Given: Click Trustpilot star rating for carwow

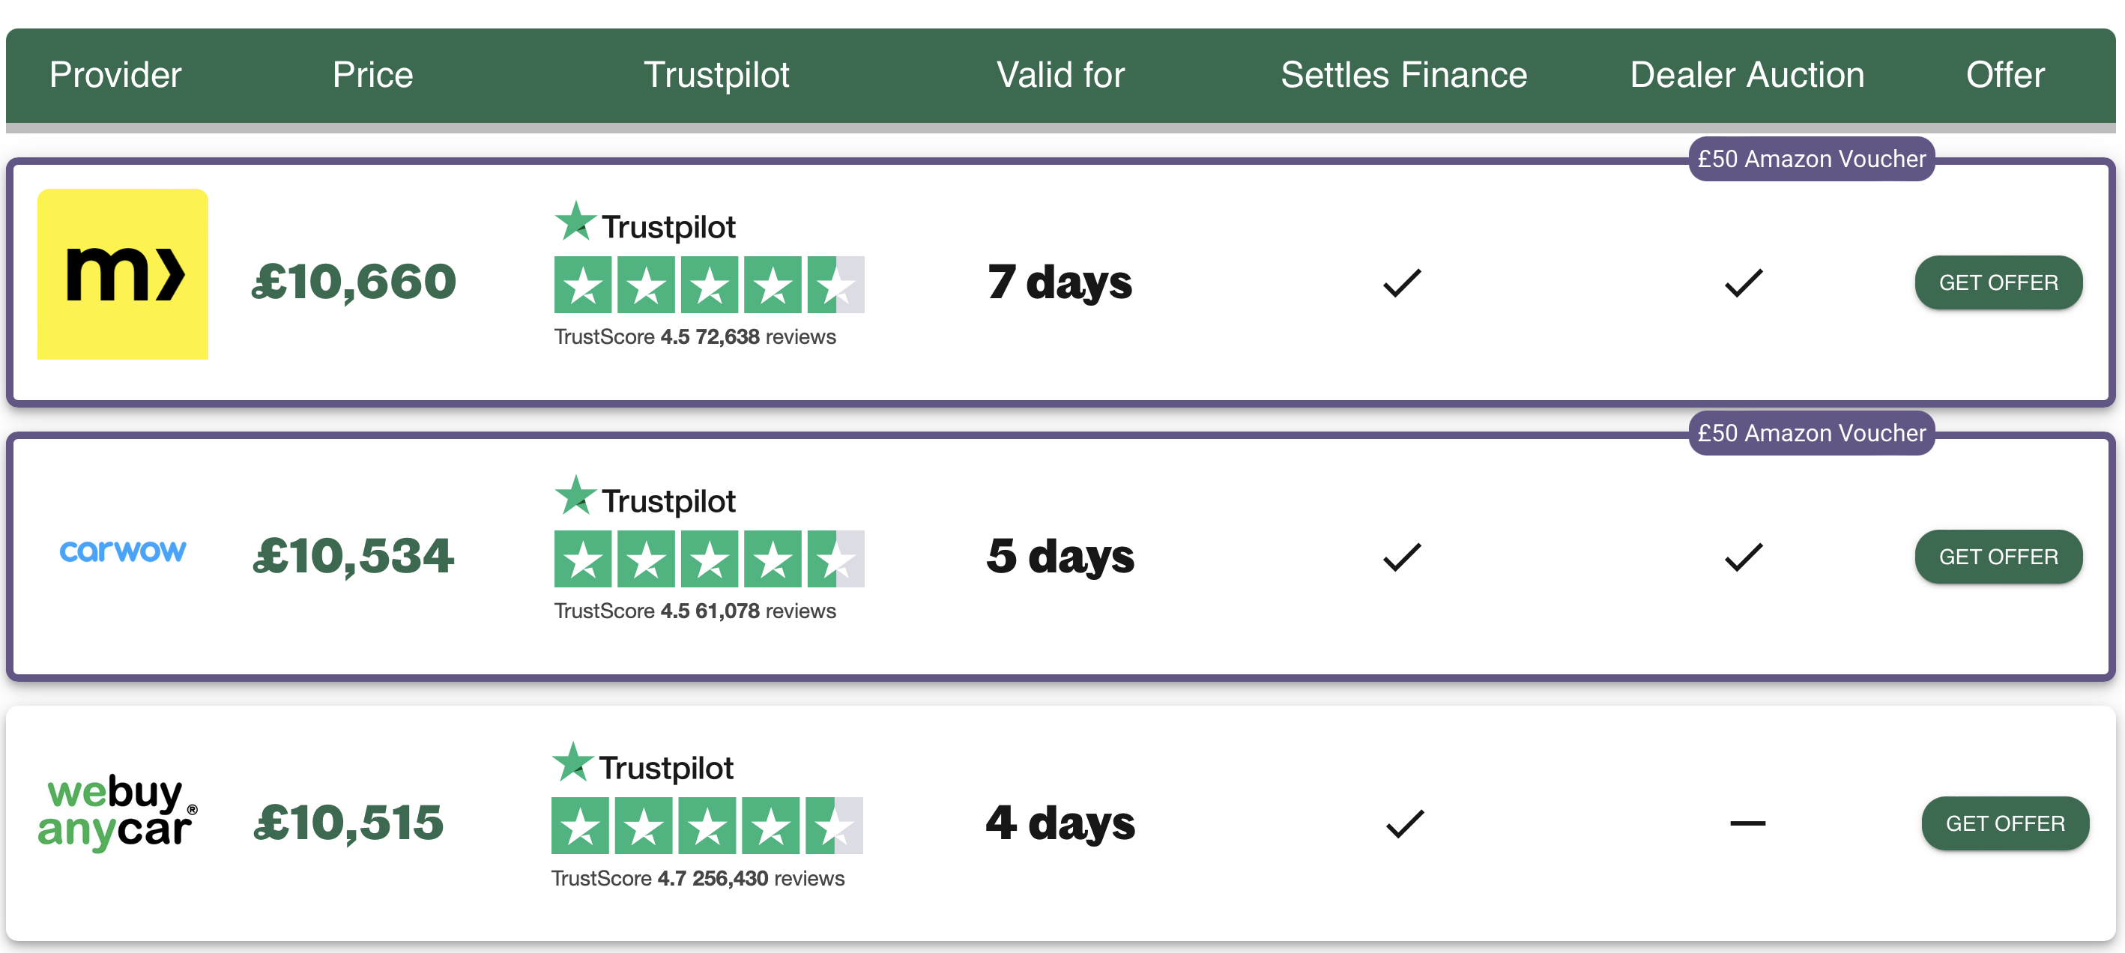Looking at the screenshot, I should (709, 559).
